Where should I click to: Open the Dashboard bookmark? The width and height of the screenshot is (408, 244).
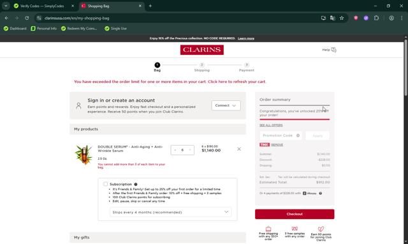[x=15, y=28]
